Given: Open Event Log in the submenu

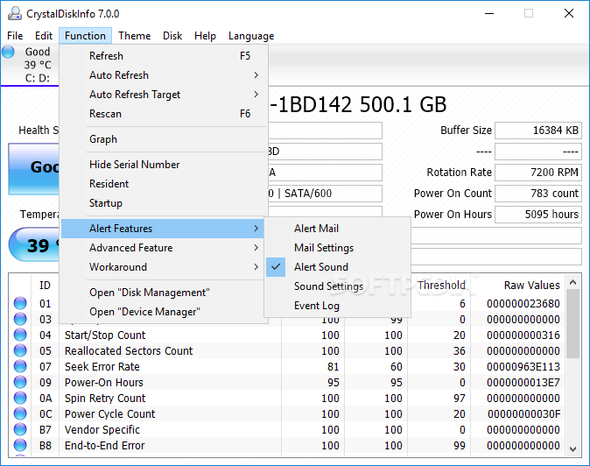Looking at the screenshot, I should [338, 306].
